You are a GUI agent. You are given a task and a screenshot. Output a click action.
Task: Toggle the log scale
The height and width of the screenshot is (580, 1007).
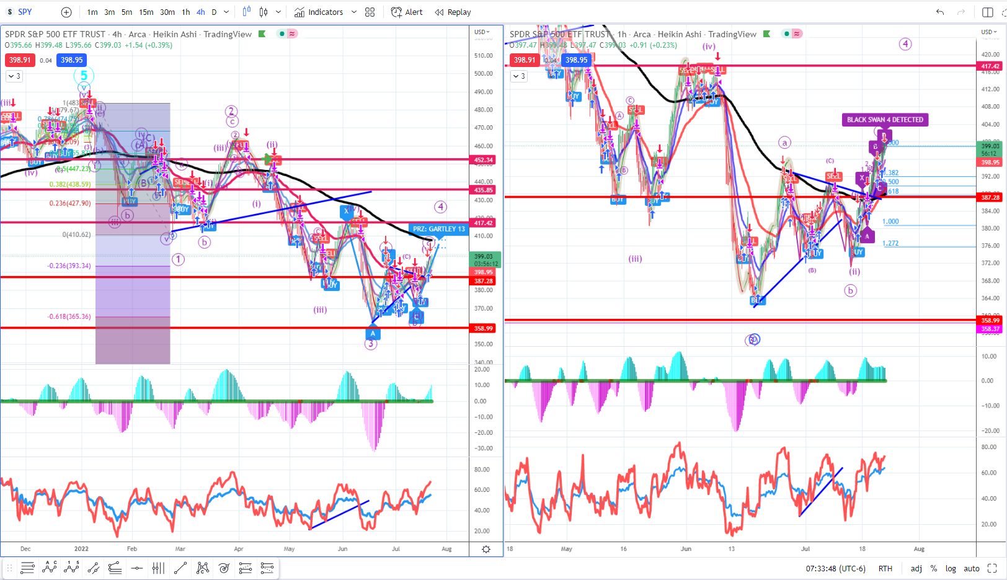pyautogui.click(x=951, y=568)
